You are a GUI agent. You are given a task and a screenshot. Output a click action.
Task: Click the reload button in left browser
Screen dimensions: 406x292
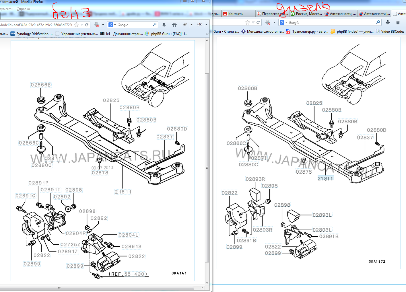point(87,25)
